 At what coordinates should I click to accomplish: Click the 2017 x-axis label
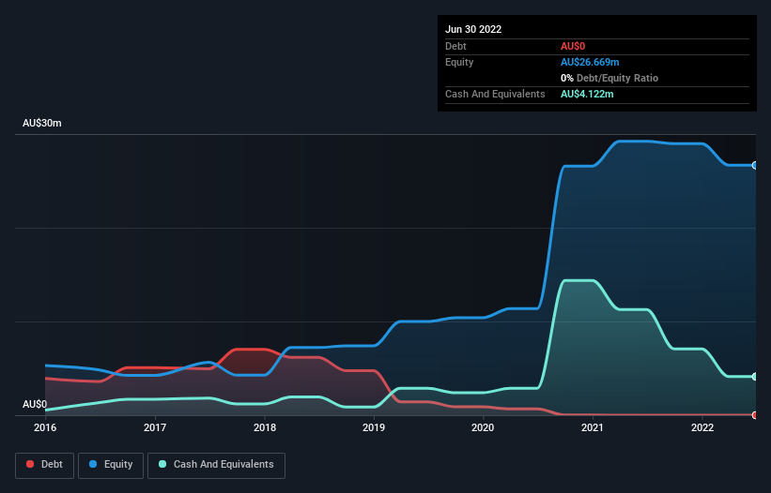point(155,427)
